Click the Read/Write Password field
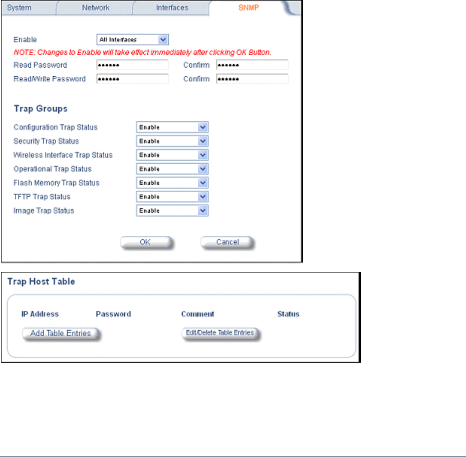 [x=133, y=79]
